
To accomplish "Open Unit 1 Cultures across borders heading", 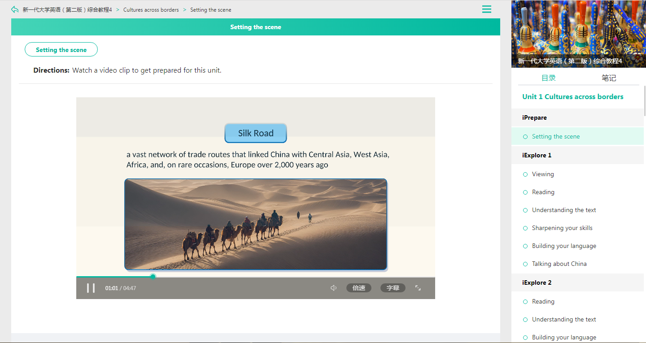I will click(x=573, y=96).
